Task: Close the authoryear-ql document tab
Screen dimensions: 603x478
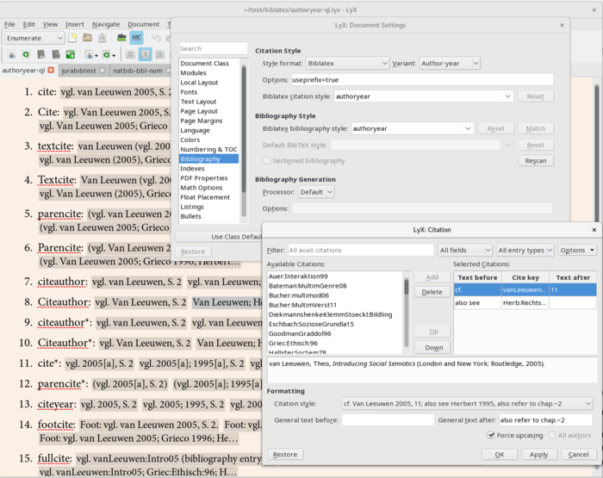Action: [x=52, y=71]
